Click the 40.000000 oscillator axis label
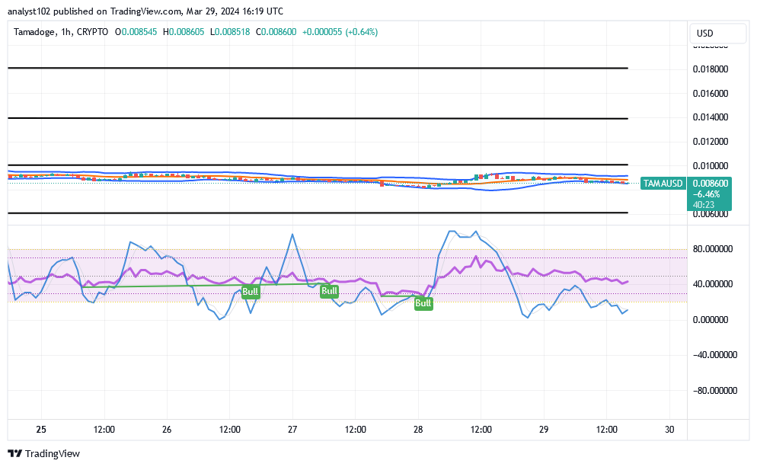757x467 pixels. pos(713,284)
